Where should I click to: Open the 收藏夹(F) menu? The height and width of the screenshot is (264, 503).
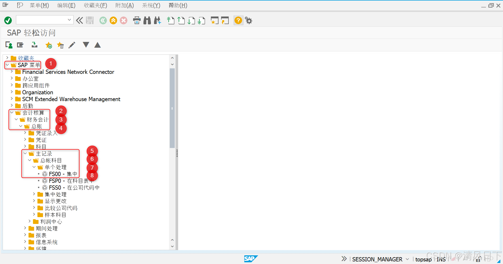pos(95,5)
